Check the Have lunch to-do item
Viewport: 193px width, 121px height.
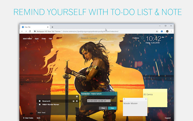tap(40, 101)
